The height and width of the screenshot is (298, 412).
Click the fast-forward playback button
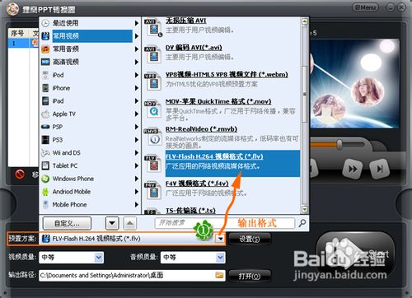coord(353,169)
